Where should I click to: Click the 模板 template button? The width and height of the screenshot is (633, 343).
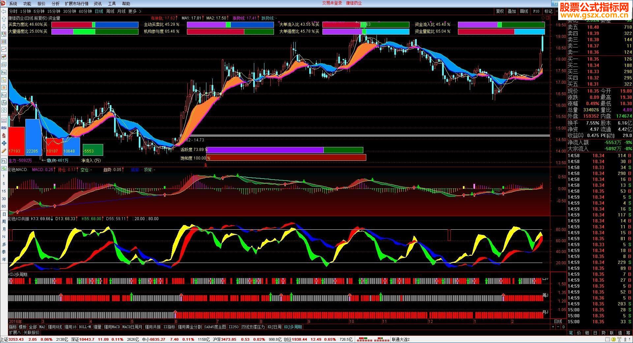(22, 327)
